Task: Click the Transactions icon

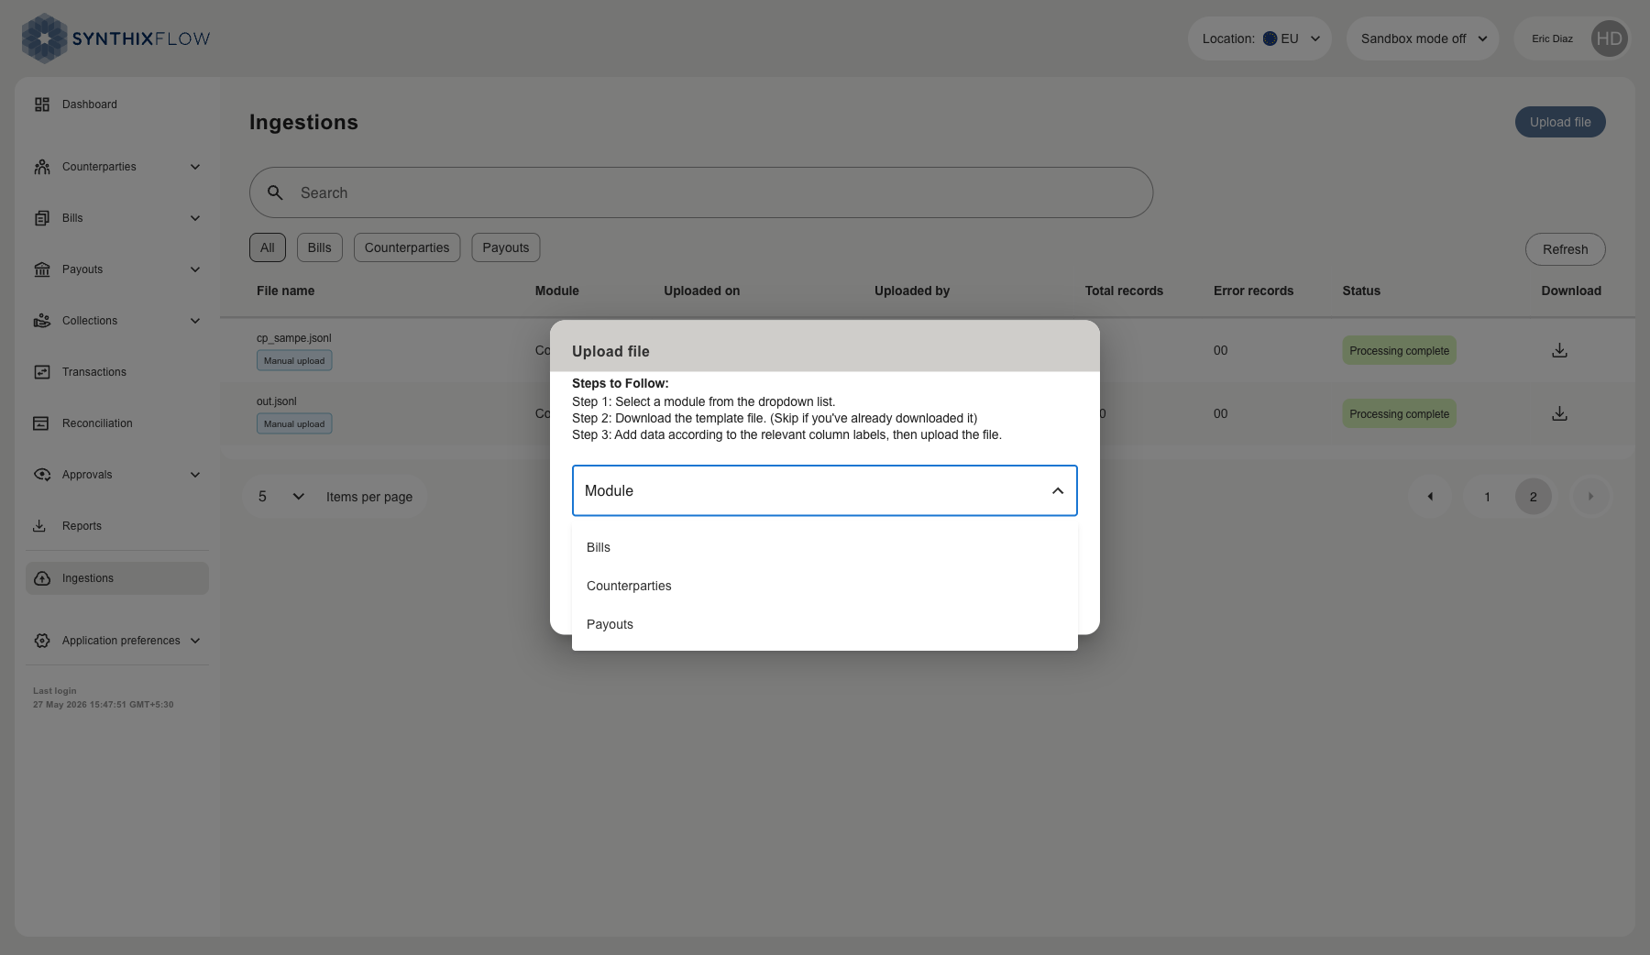Action: [42, 372]
